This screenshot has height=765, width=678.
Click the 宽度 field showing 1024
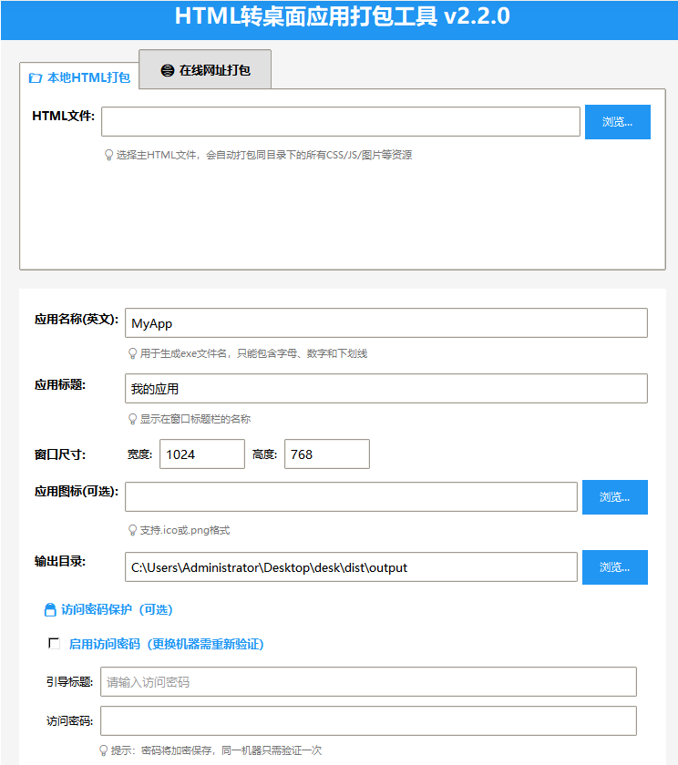201,454
